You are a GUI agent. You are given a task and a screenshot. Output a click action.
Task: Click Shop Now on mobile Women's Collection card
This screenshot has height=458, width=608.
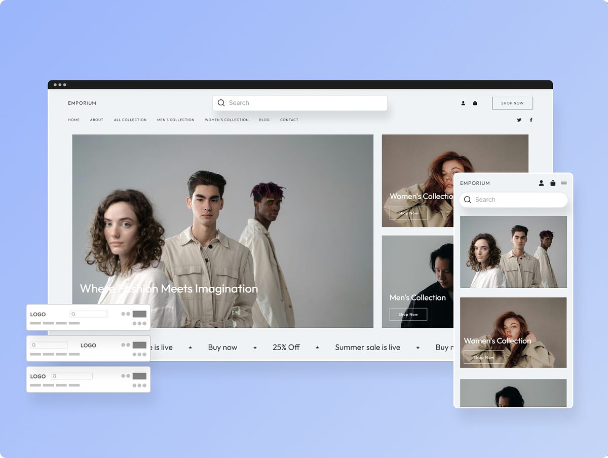click(x=484, y=357)
